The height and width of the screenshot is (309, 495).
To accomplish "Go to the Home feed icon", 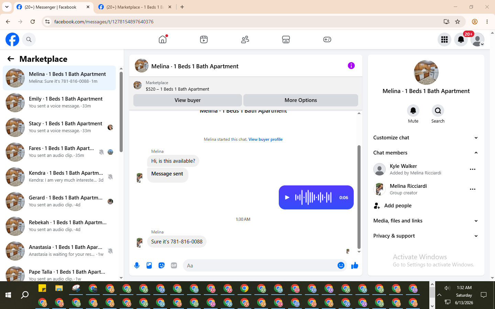I will point(163,39).
